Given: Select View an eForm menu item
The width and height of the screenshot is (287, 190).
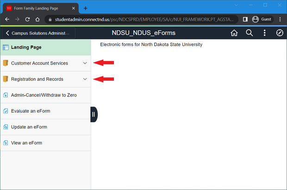Looking at the screenshot, I should [x=26, y=143].
